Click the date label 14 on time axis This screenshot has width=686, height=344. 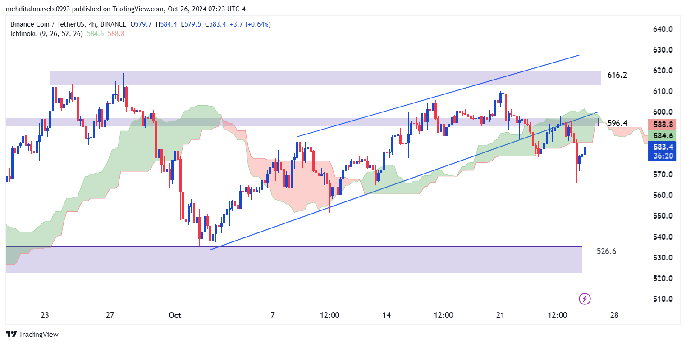[386, 315]
